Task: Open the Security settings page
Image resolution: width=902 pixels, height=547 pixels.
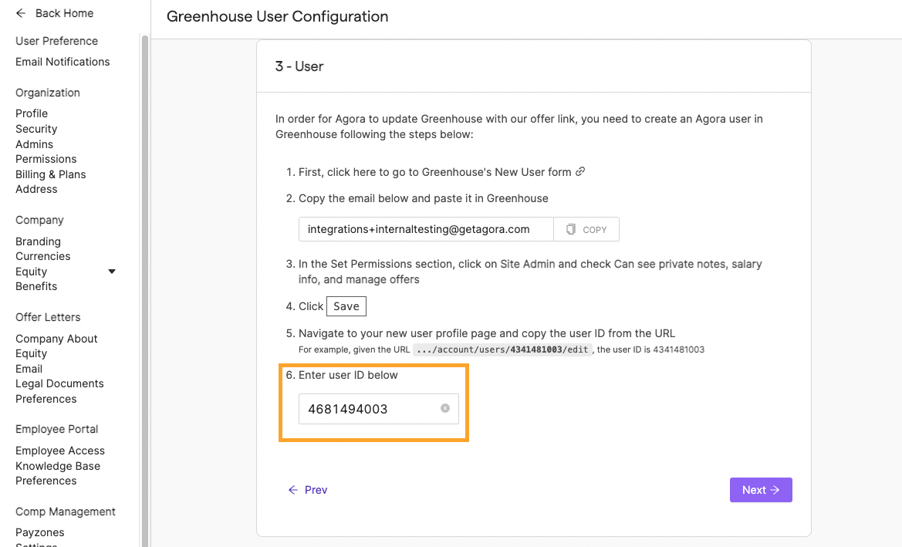Action: (x=36, y=129)
